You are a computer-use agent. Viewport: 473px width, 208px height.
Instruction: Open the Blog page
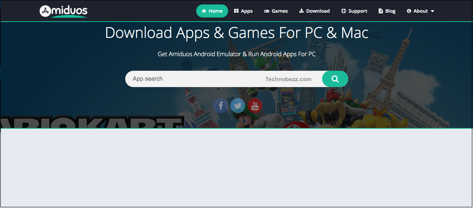click(387, 11)
